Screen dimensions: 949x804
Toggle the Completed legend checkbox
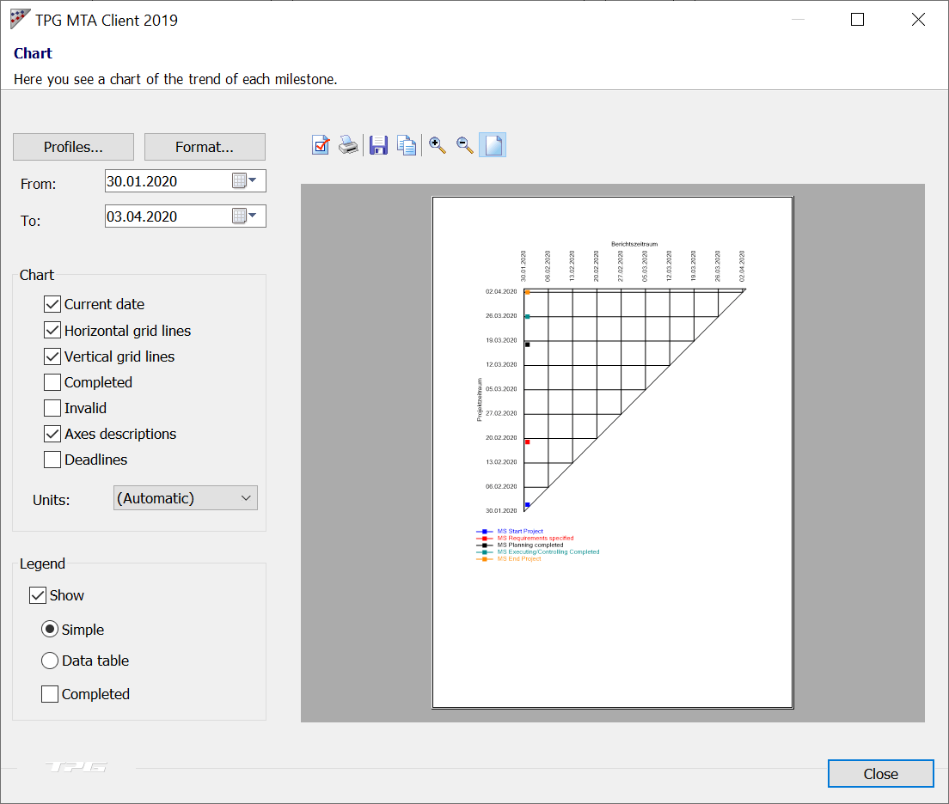(x=50, y=693)
